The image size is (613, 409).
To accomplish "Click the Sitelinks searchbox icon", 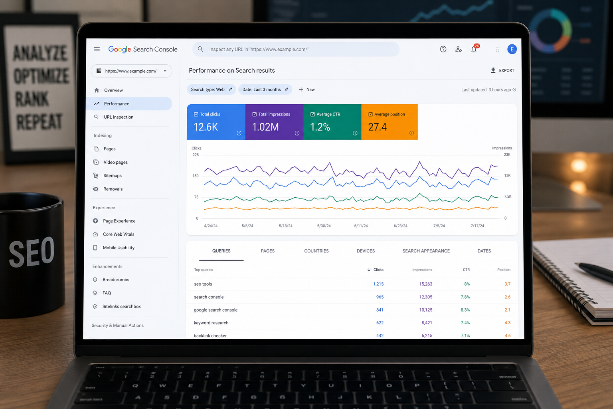I will pos(95,306).
